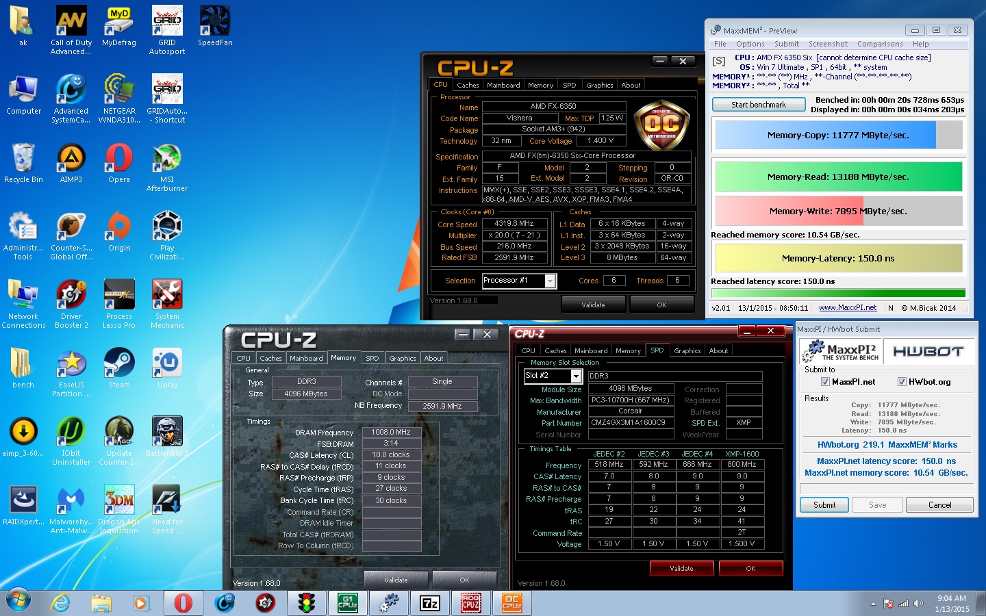This screenshot has width=986, height=616.
Task: Open the EaseUS Partition desktop icon
Action: coord(71,373)
